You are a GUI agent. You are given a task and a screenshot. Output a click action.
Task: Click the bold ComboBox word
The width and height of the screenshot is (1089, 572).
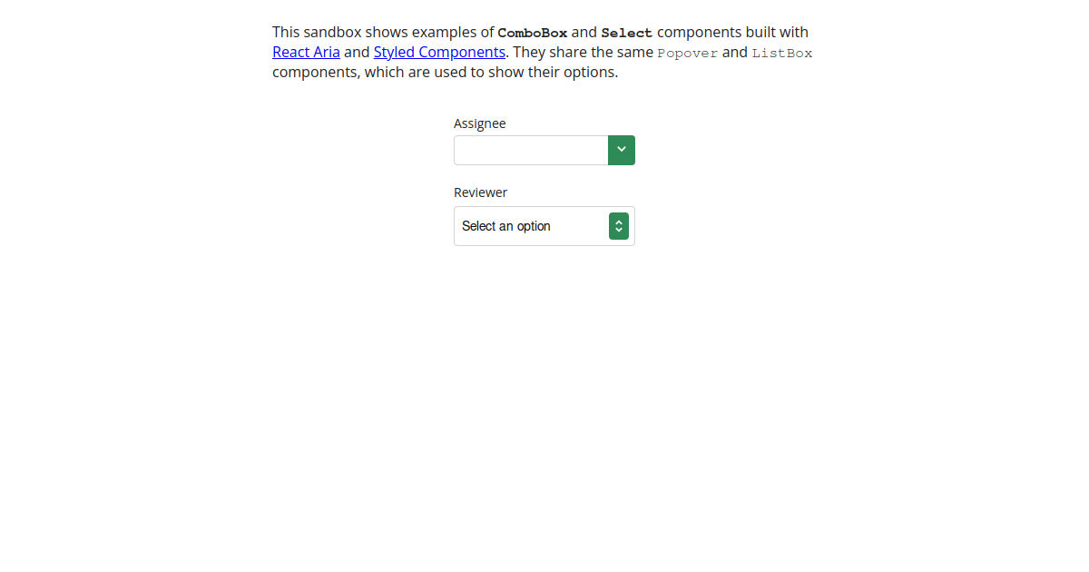[x=533, y=34]
